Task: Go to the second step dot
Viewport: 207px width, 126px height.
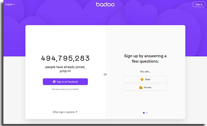Action: [147, 113]
